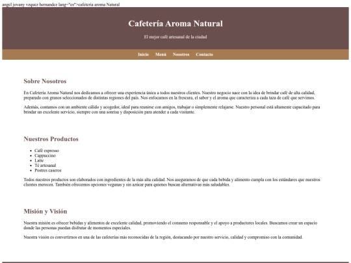Screen dimensions: 351x263
Task: Click the 'Café espresso' list item
Action: tap(47, 151)
